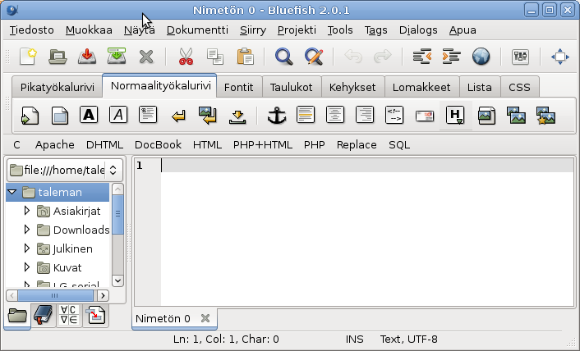The width and height of the screenshot is (580, 351).
Task: Click the file tree horizontal scrollbar
Action: (x=58, y=295)
